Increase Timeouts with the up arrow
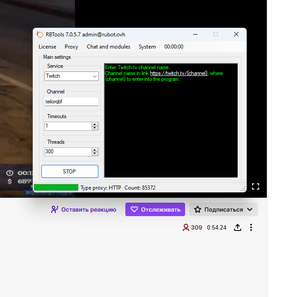The height and width of the screenshot is (297, 283). 95,124
